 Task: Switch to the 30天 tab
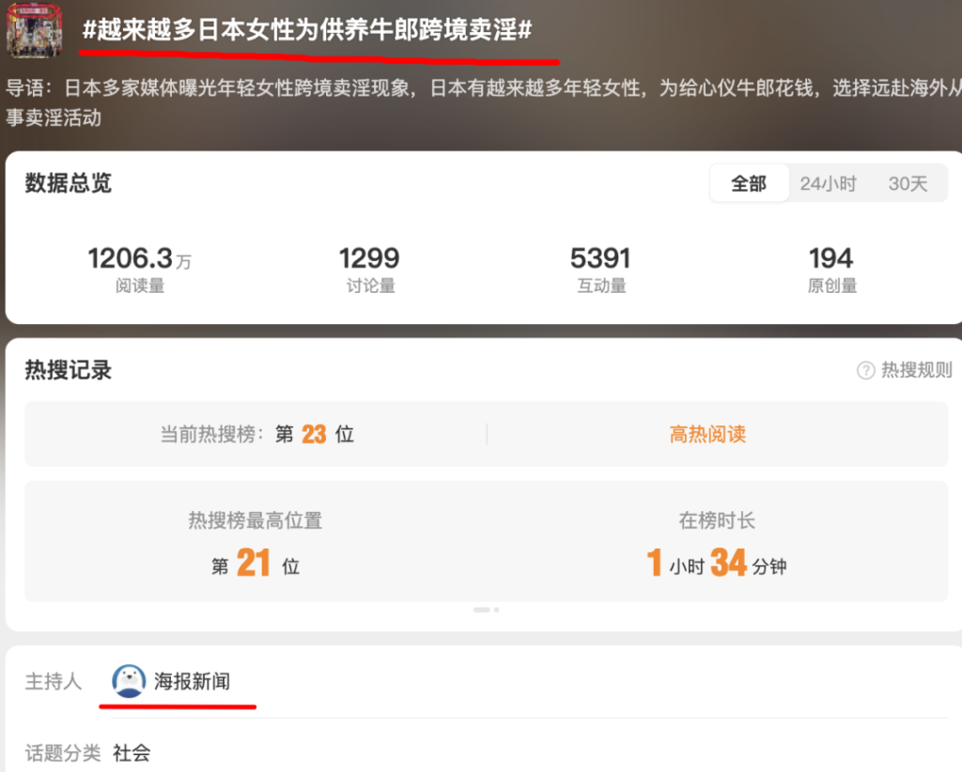pyautogui.click(x=908, y=184)
